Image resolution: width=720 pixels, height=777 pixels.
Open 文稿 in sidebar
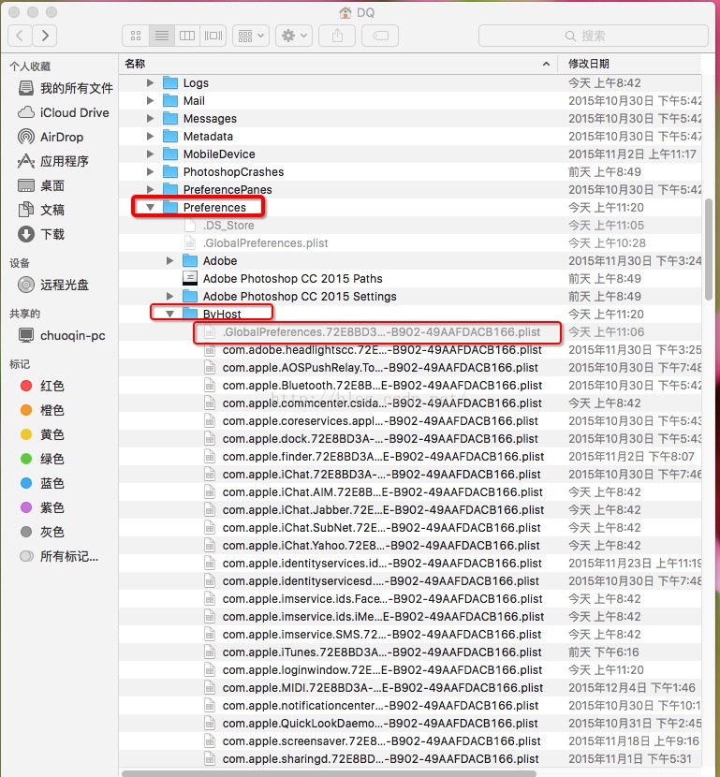coord(41,210)
